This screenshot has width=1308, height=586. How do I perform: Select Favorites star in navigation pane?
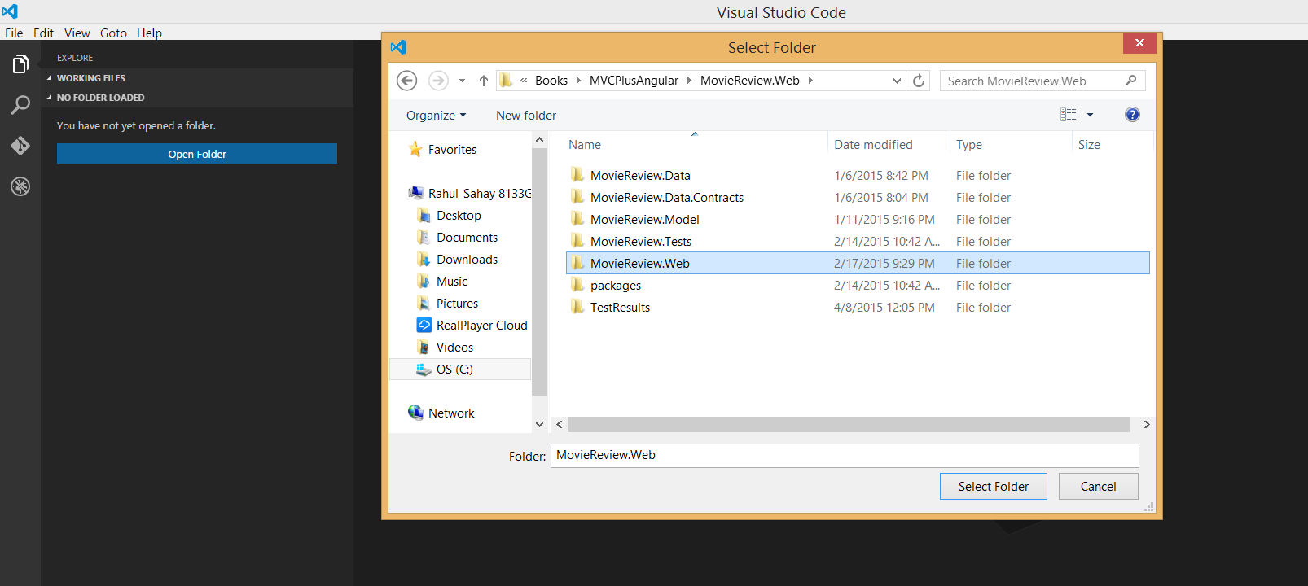415,149
